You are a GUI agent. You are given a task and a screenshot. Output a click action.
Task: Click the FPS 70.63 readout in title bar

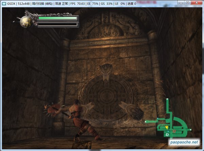point(78,4)
